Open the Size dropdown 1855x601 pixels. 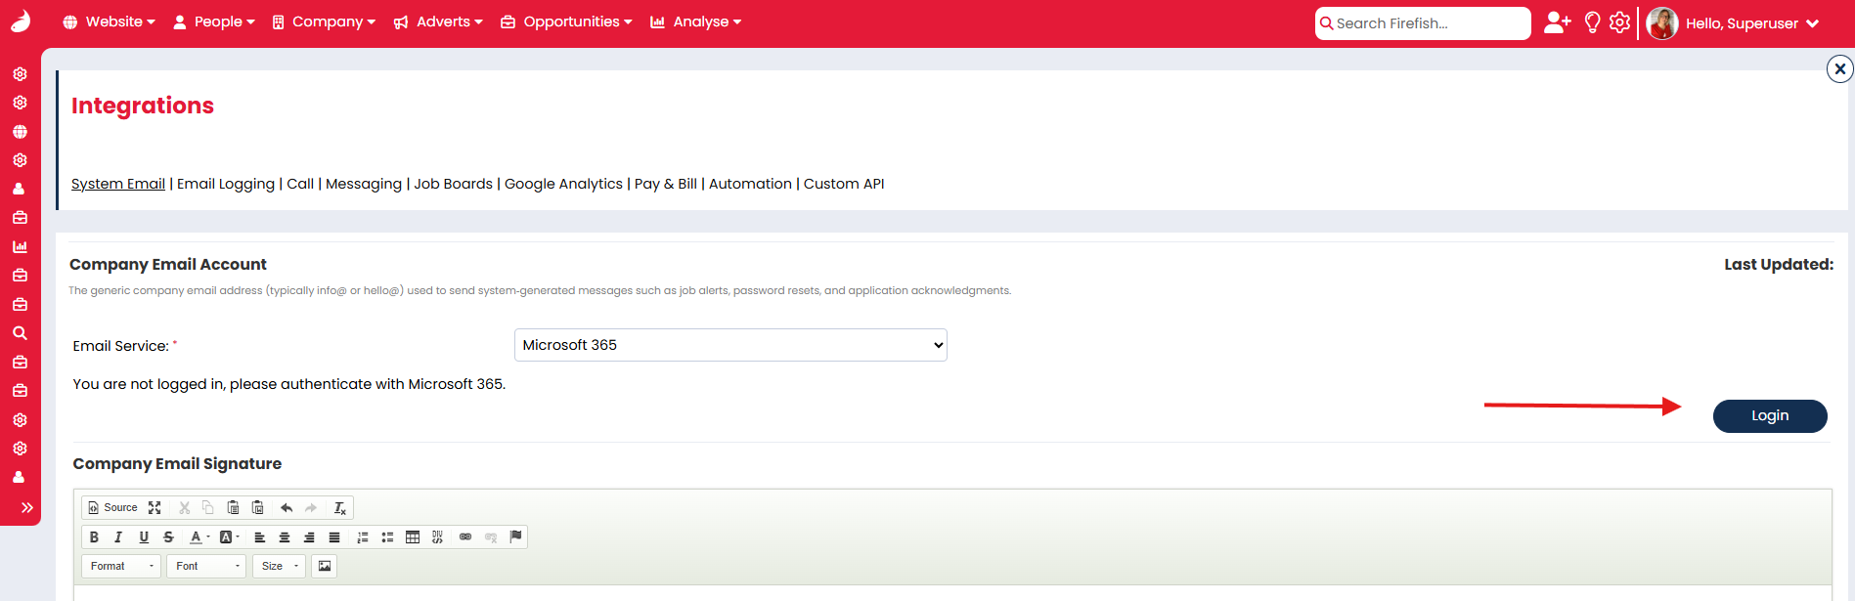tap(280, 566)
